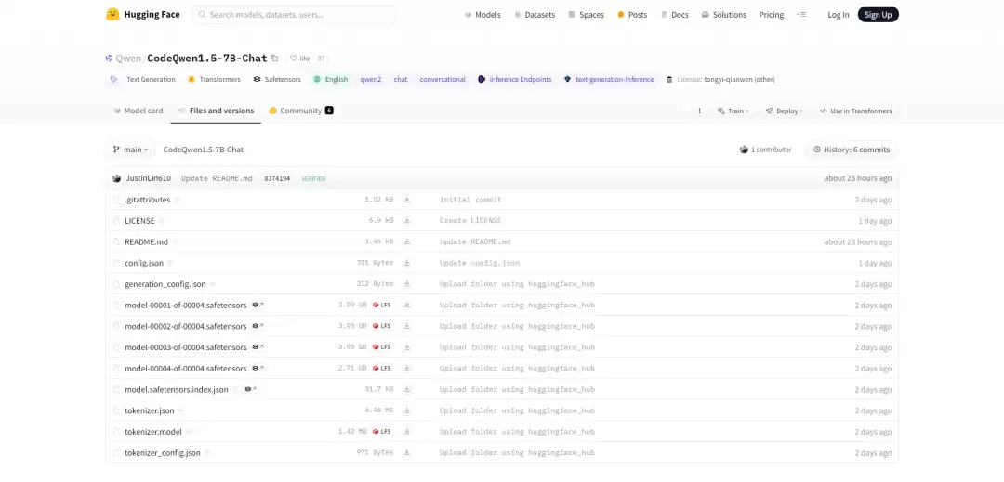Expand the main branch dropdown
The image size is (1004, 482).
click(131, 150)
